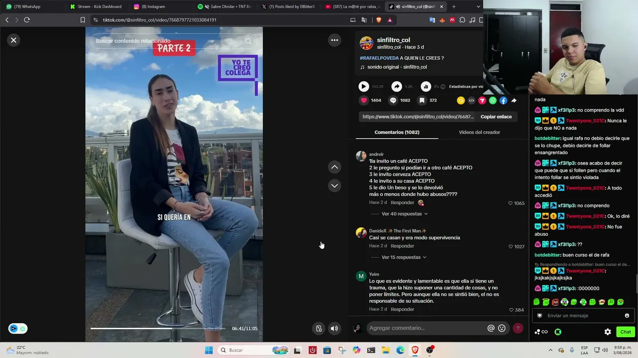Viewport: 638px width, 358px height.
Task: Open a new browser tab with plus
Action: 454,6
